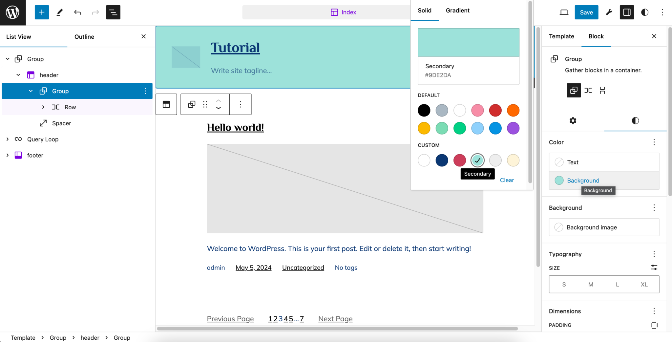Click the Save button

point(586,12)
